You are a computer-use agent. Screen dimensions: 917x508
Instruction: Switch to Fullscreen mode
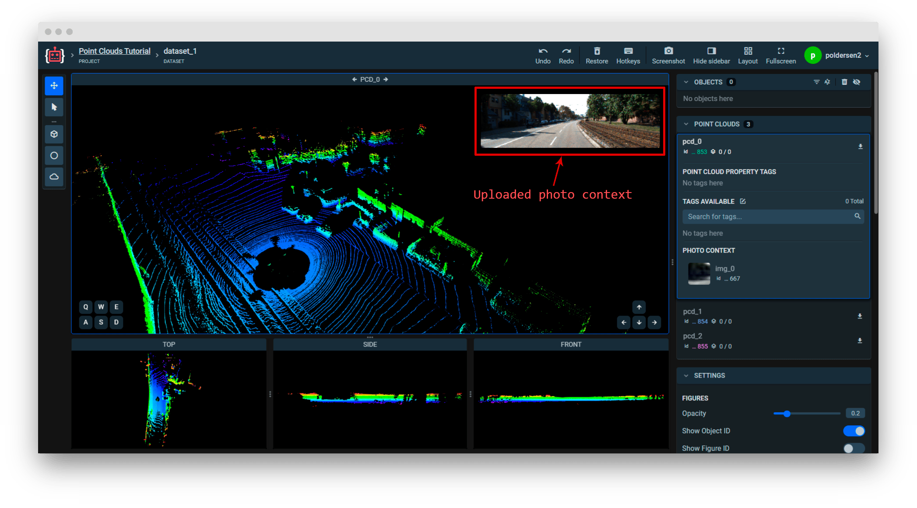point(781,56)
